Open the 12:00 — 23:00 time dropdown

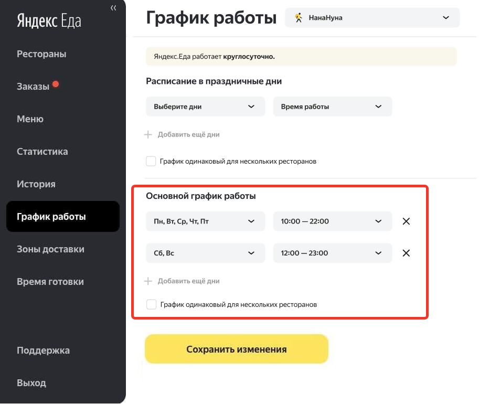tap(332, 253)
